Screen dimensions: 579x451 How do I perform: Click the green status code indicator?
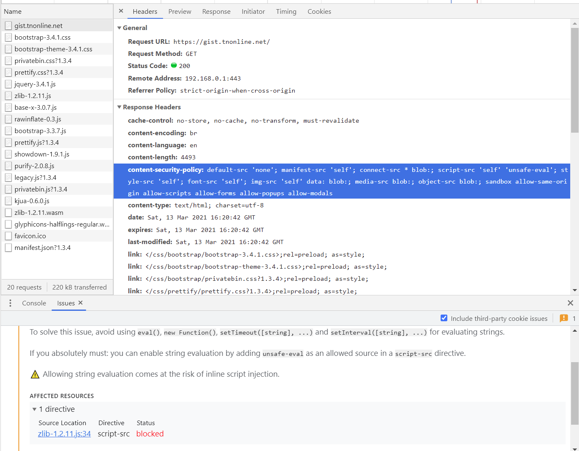pyautogui.click(x=174, y=66)
